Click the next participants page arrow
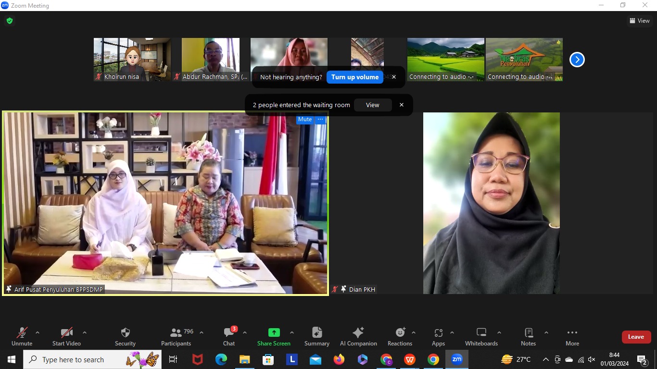 click(x=577, y=59)
